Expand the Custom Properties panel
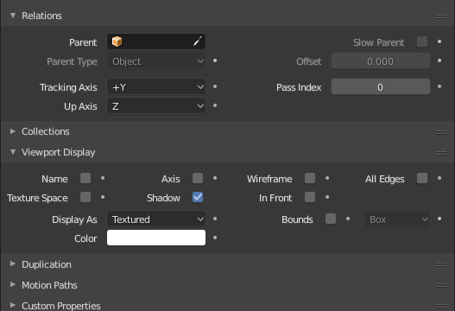 pos(13,305)
